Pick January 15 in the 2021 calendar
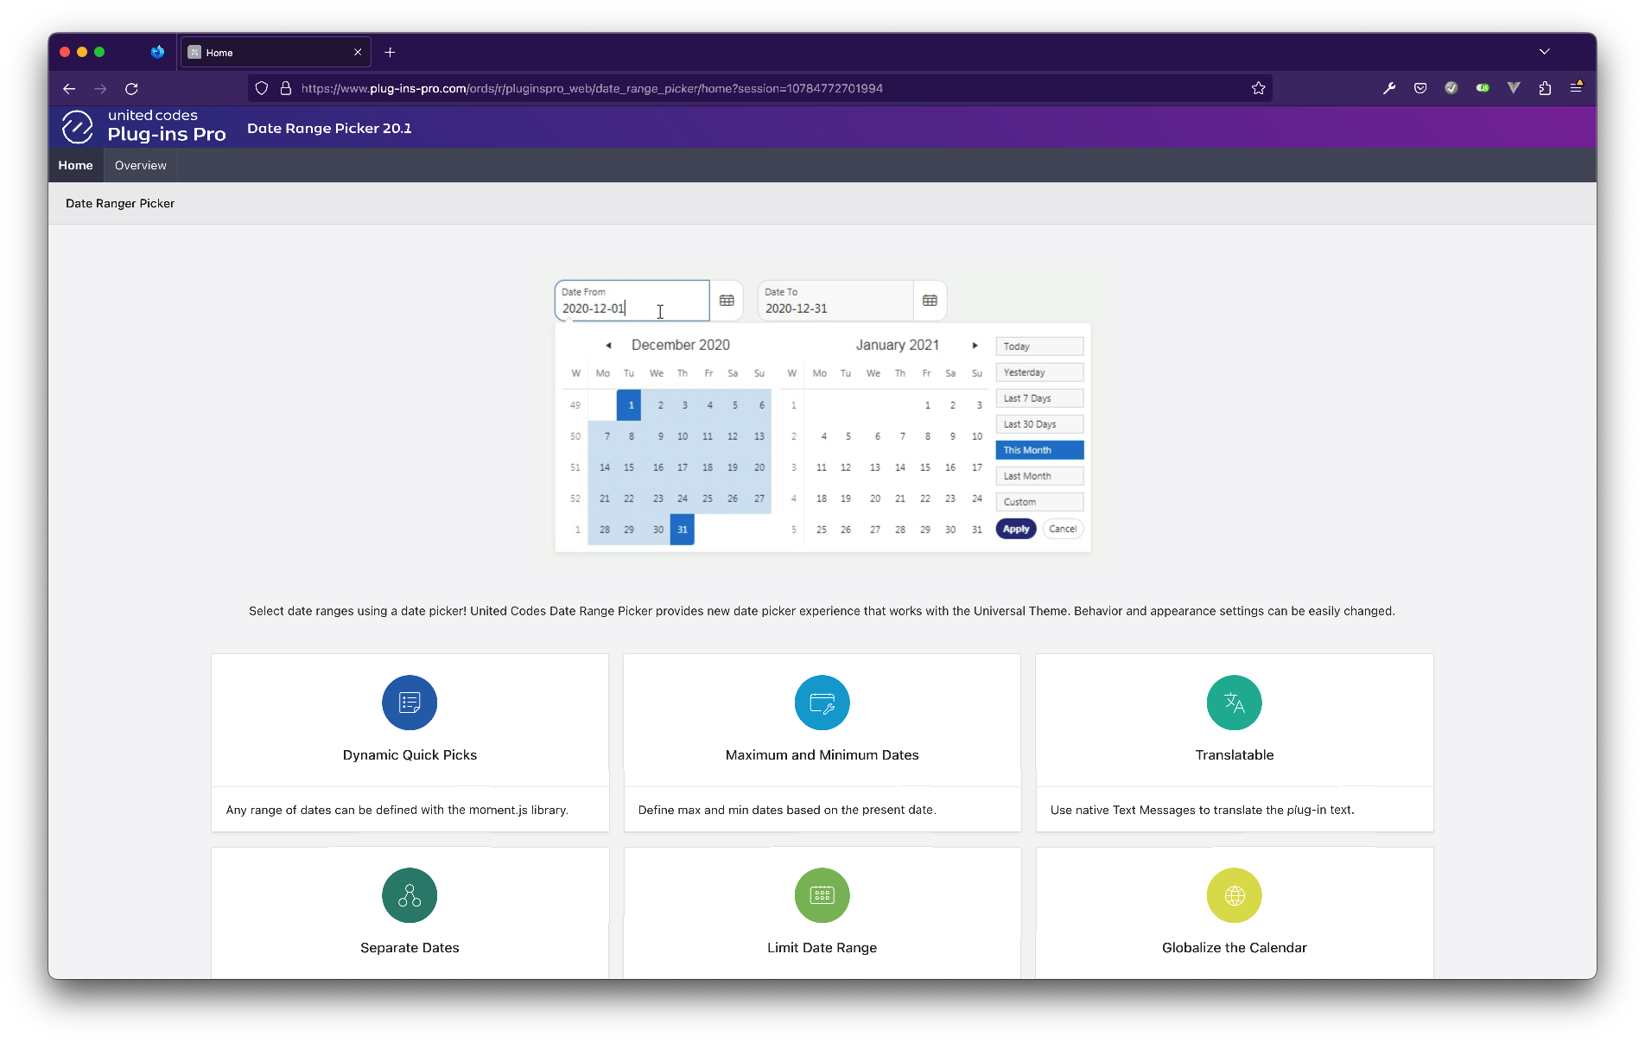The image size is (1645, 1043). pos(925,467)
